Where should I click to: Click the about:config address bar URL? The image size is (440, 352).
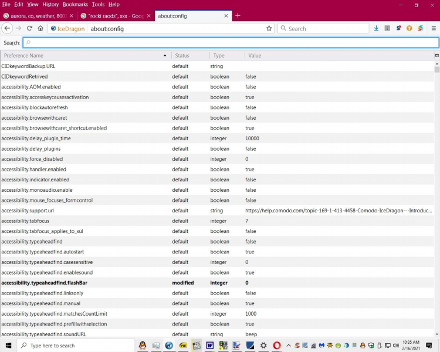(x=107, y=29)
